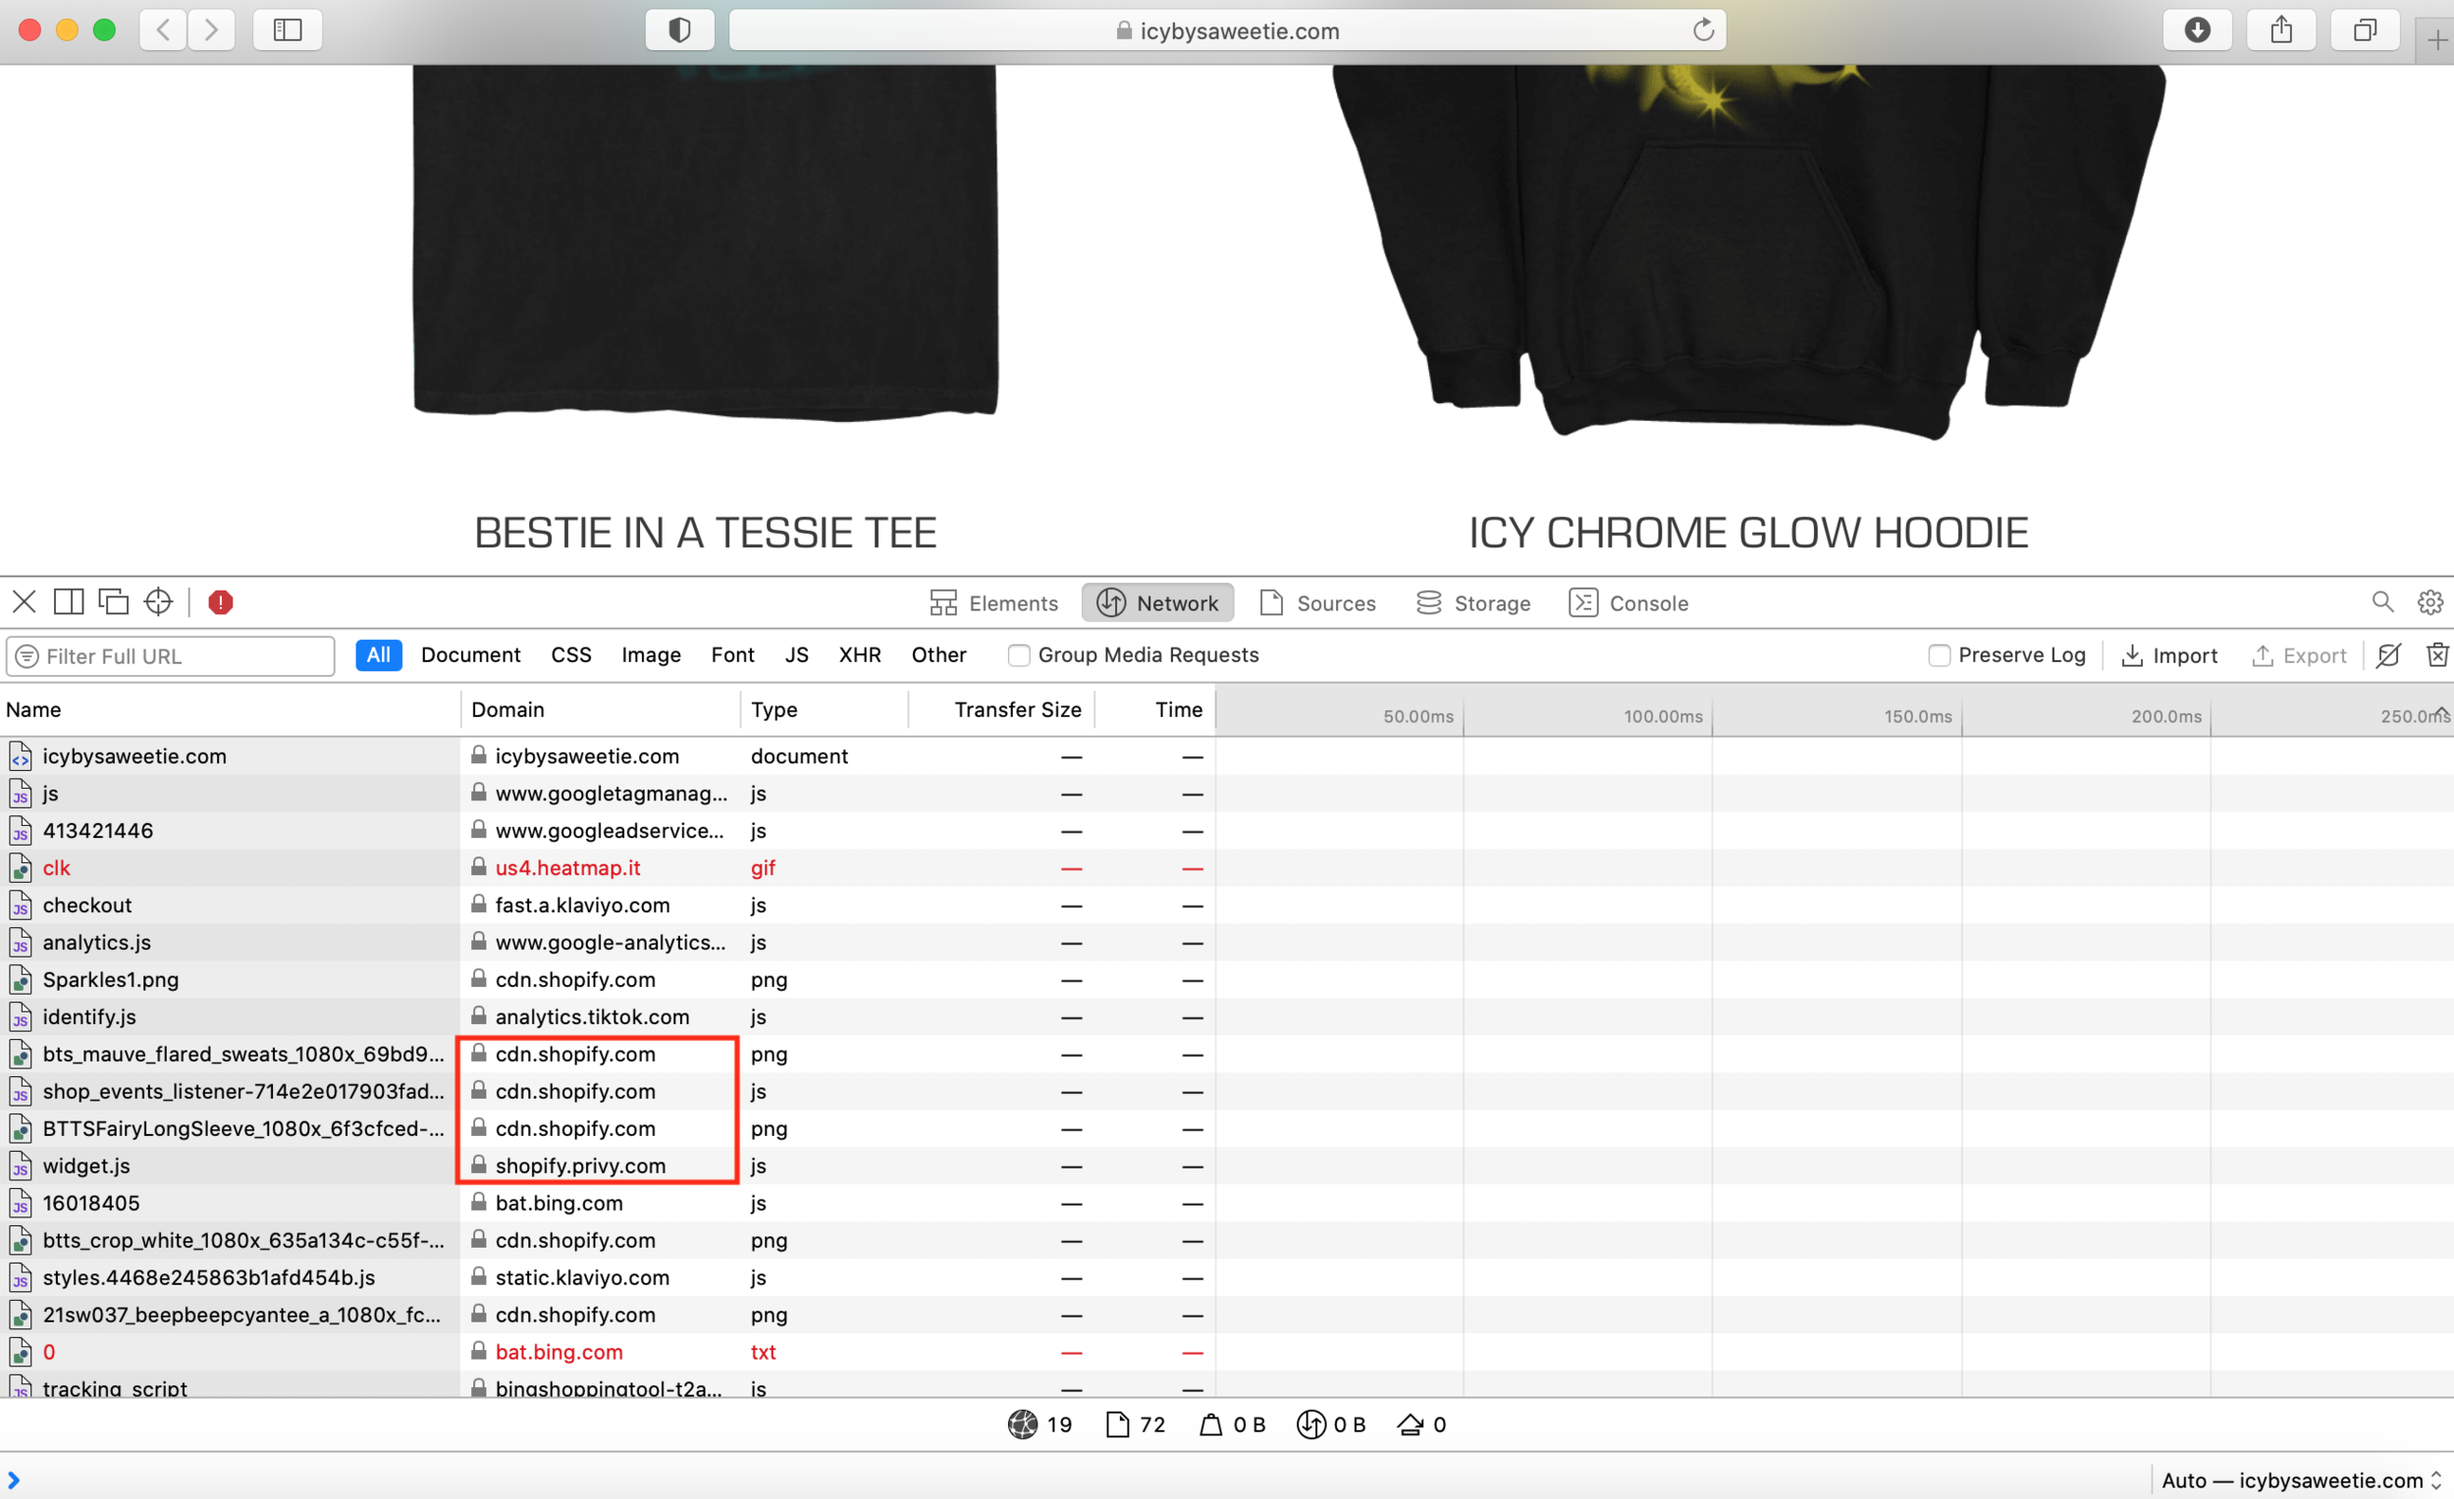Filter requests by XHR
Image resolution: width=2454 pixels, height=1499 pixels.
pyautogui.click(x=860, y=655)
